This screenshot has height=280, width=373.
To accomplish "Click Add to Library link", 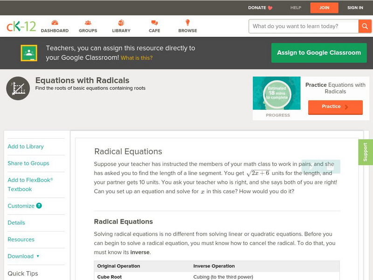I will tap(26, 147).
